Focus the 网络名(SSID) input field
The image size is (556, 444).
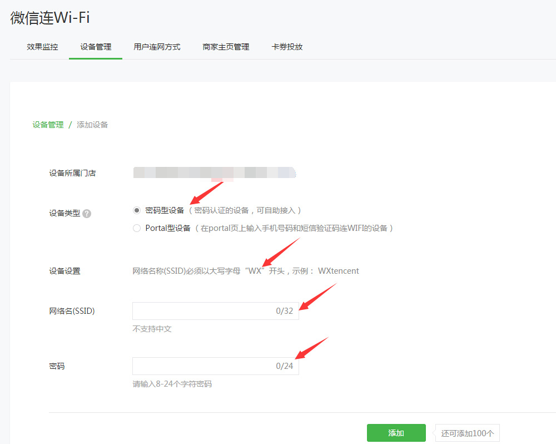[x=216, y=311]
